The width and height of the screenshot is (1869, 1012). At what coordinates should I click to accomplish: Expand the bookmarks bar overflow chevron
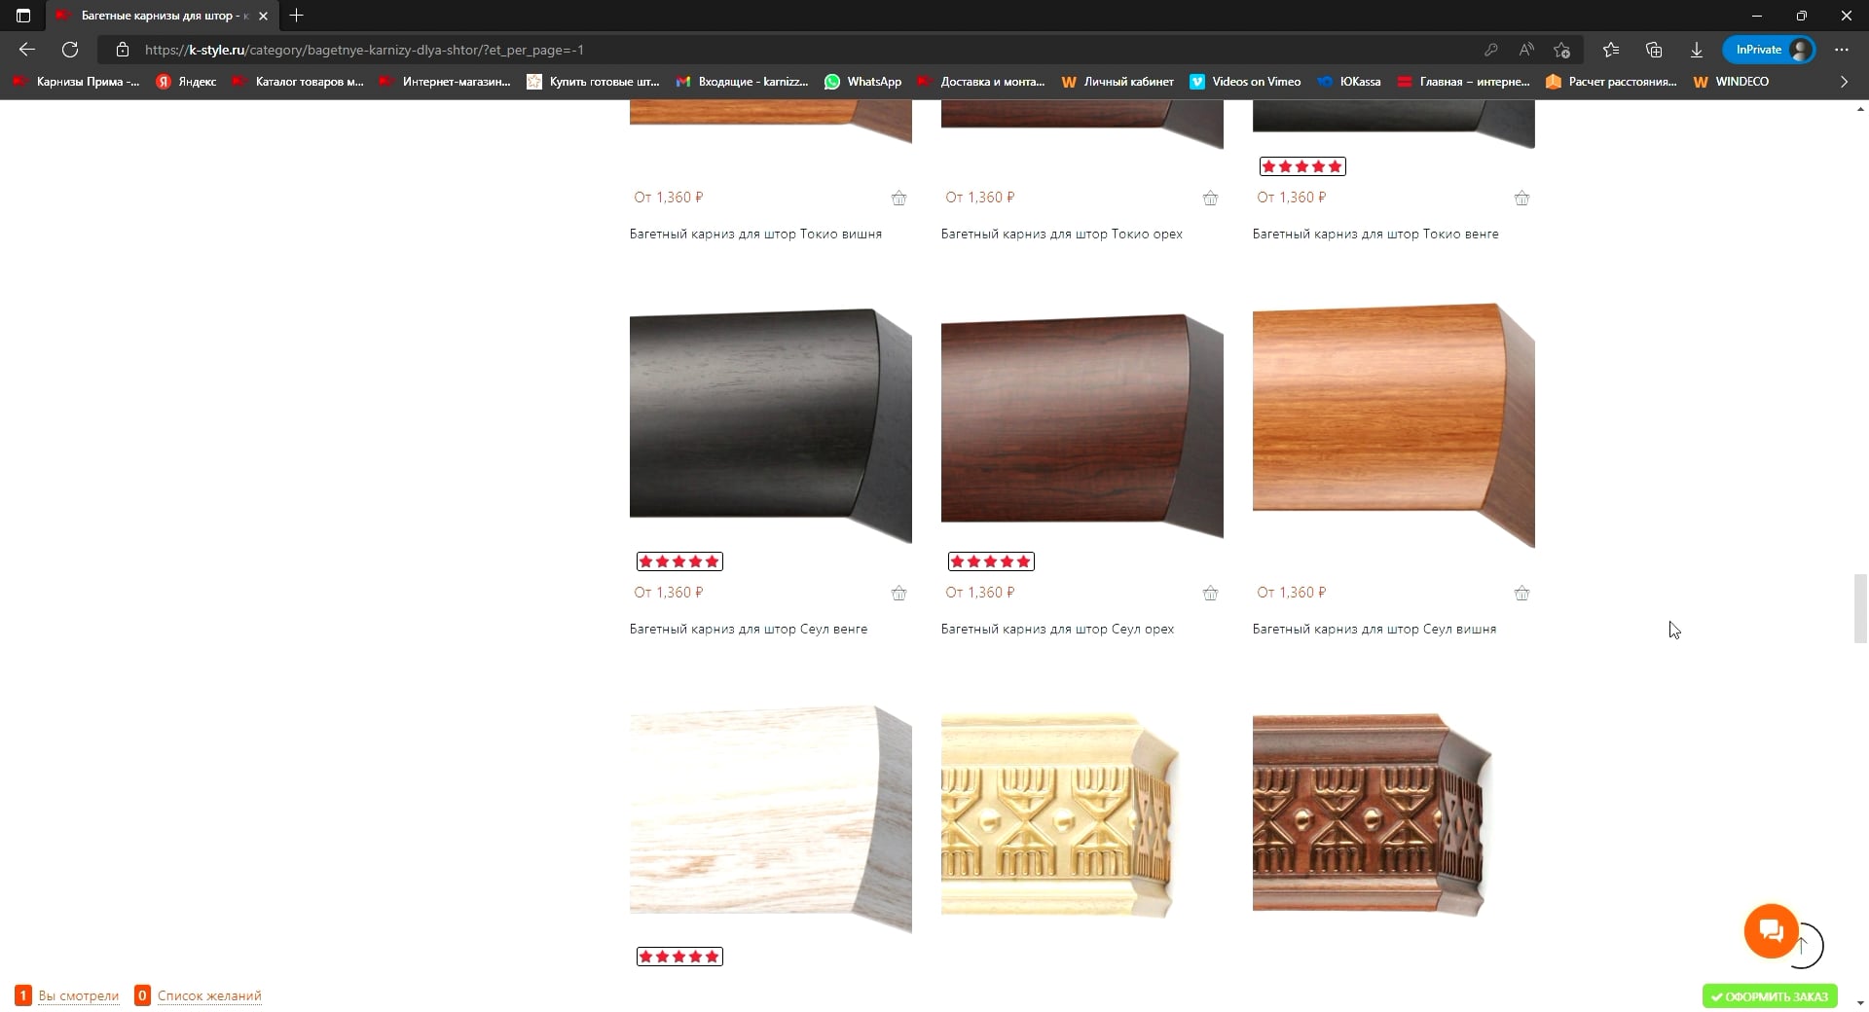1844,82
